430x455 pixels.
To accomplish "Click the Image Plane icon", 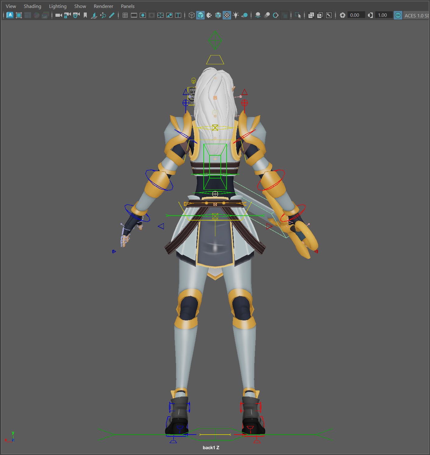I will point(94,15).
